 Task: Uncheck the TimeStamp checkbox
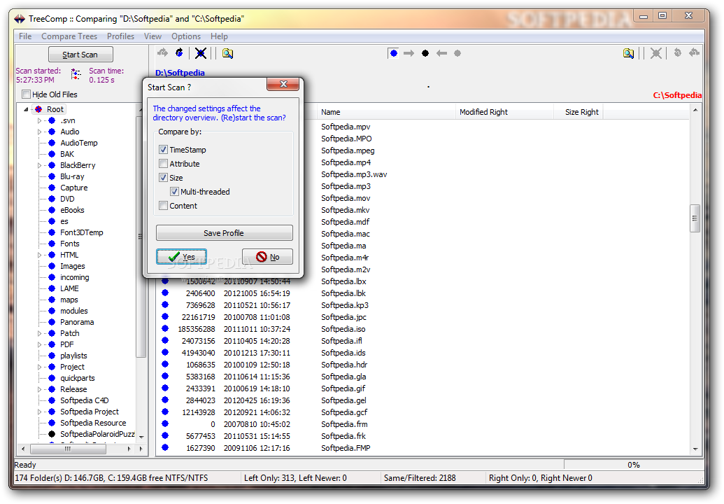coord(163,149)
